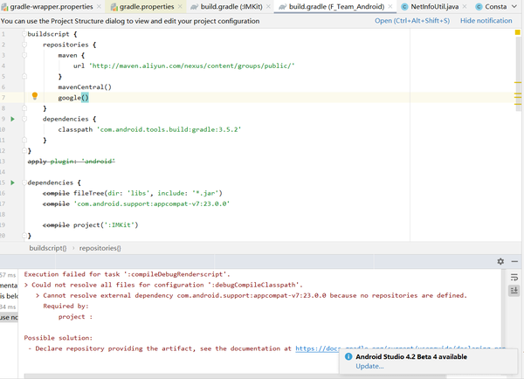Click the apply plugin 'android' line
Screen dimensions: 524x379
coord(72,161)
